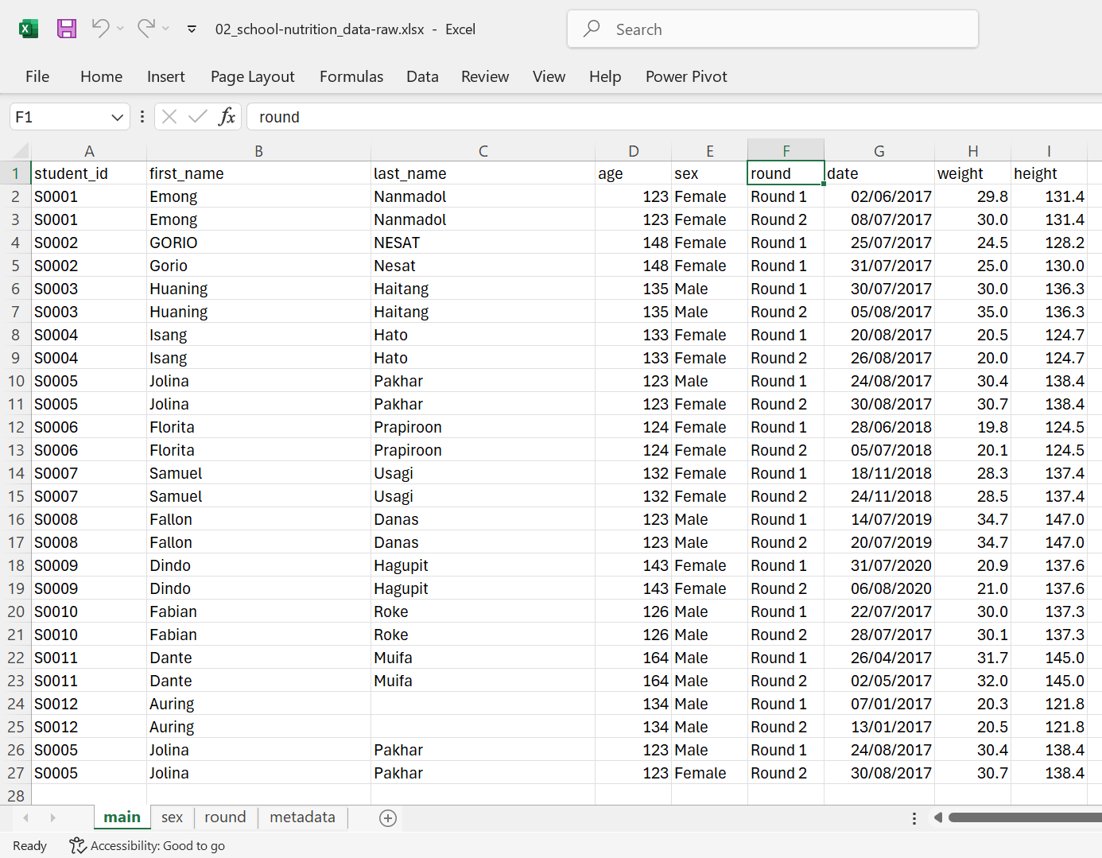
Task: Select cell containing 'NESAT'
Action: 483,243
